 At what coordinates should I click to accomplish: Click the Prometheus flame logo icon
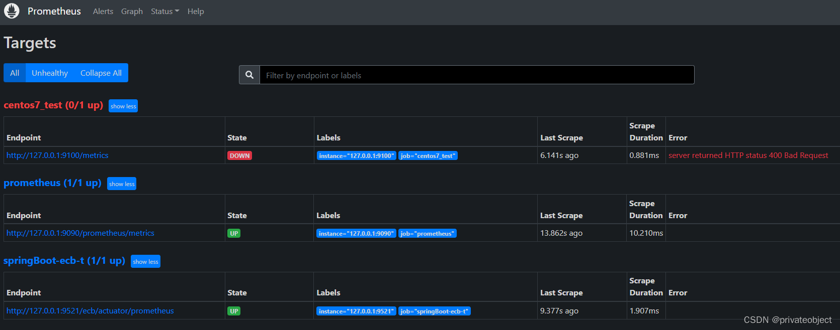[x=12, y=11]
